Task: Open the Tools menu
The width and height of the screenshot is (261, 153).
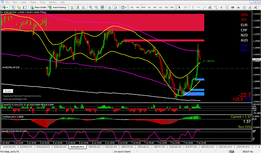Action: [42, 2]
